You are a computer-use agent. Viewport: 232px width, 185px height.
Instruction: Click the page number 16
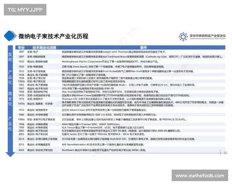point(225,153)
